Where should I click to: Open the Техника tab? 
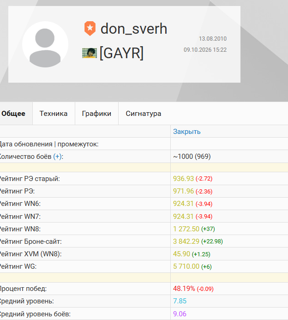click(x=54, y=114)
